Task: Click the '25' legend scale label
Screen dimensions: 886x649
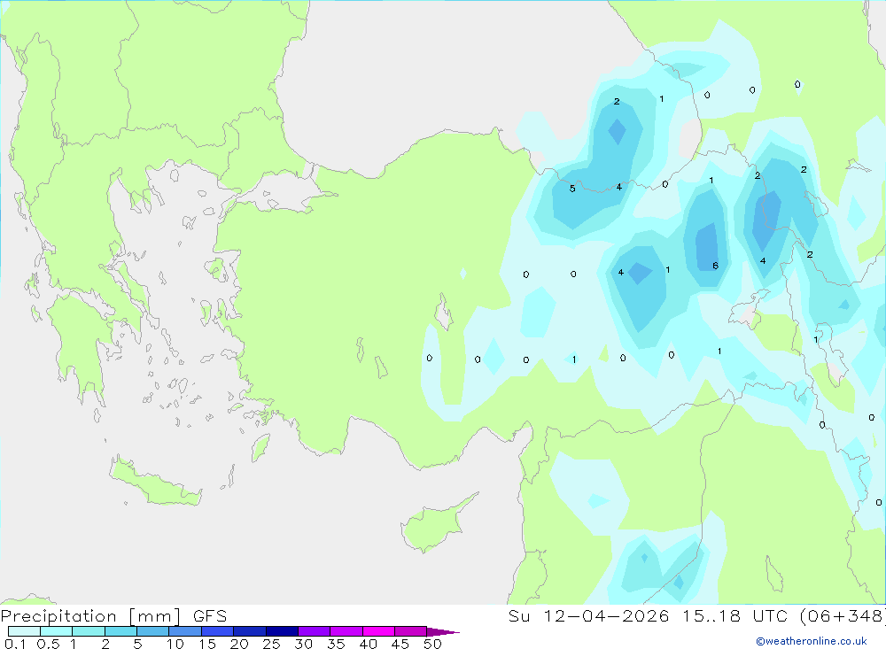Action: [x=271, y=644]
